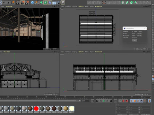Toggle record active objects button
The height and width of the screenshot is (115, 154).
coord(120,101)
